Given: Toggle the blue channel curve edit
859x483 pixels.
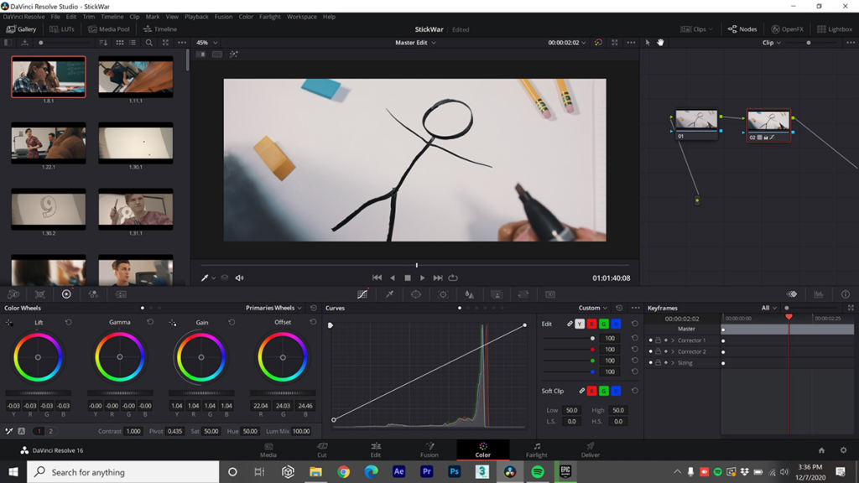Looking at the screenshot, I should coord(616,325).
